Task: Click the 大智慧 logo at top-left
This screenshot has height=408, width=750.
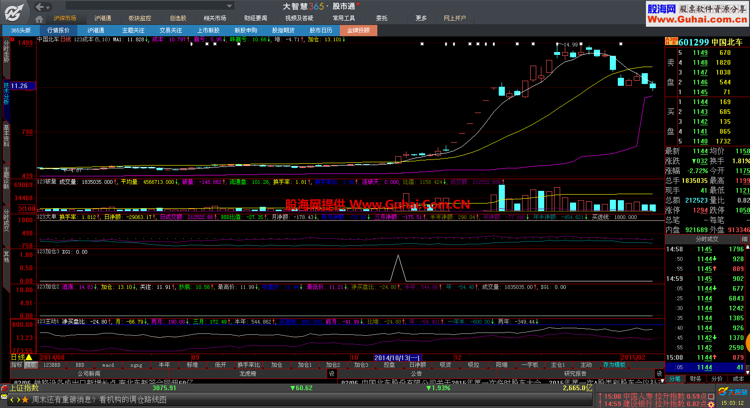Action: tap(14, 12)
